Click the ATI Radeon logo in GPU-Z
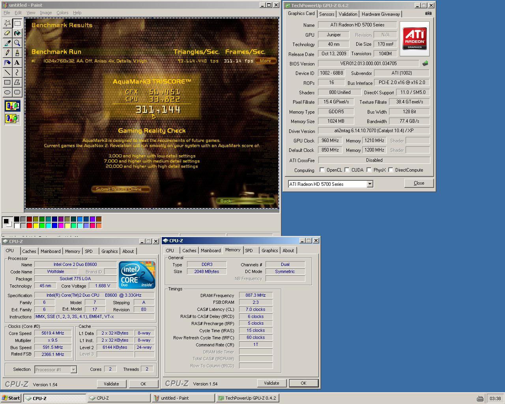The image size is (505, 404). click(415, 39)
